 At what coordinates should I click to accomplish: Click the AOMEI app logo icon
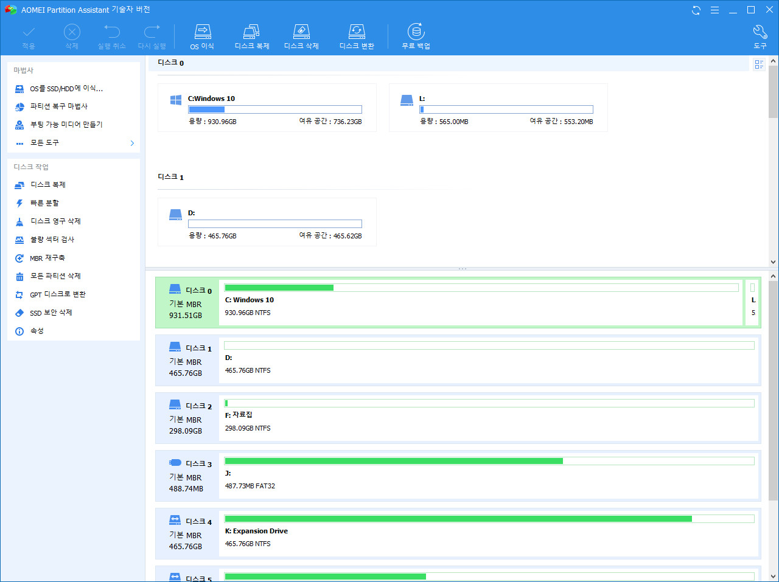[x=10, y=10]
